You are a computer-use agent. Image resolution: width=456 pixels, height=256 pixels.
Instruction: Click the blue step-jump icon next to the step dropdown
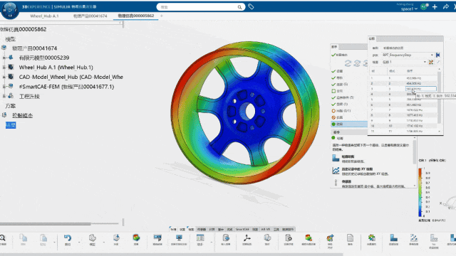(438, 55)
